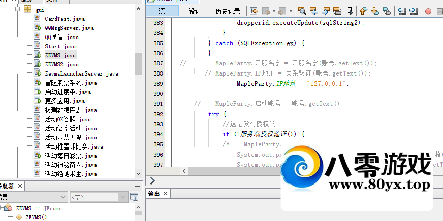Click "127.0.0.1" string in code
This screenshot has width=443, height=221.
click(x=326, y=84)
